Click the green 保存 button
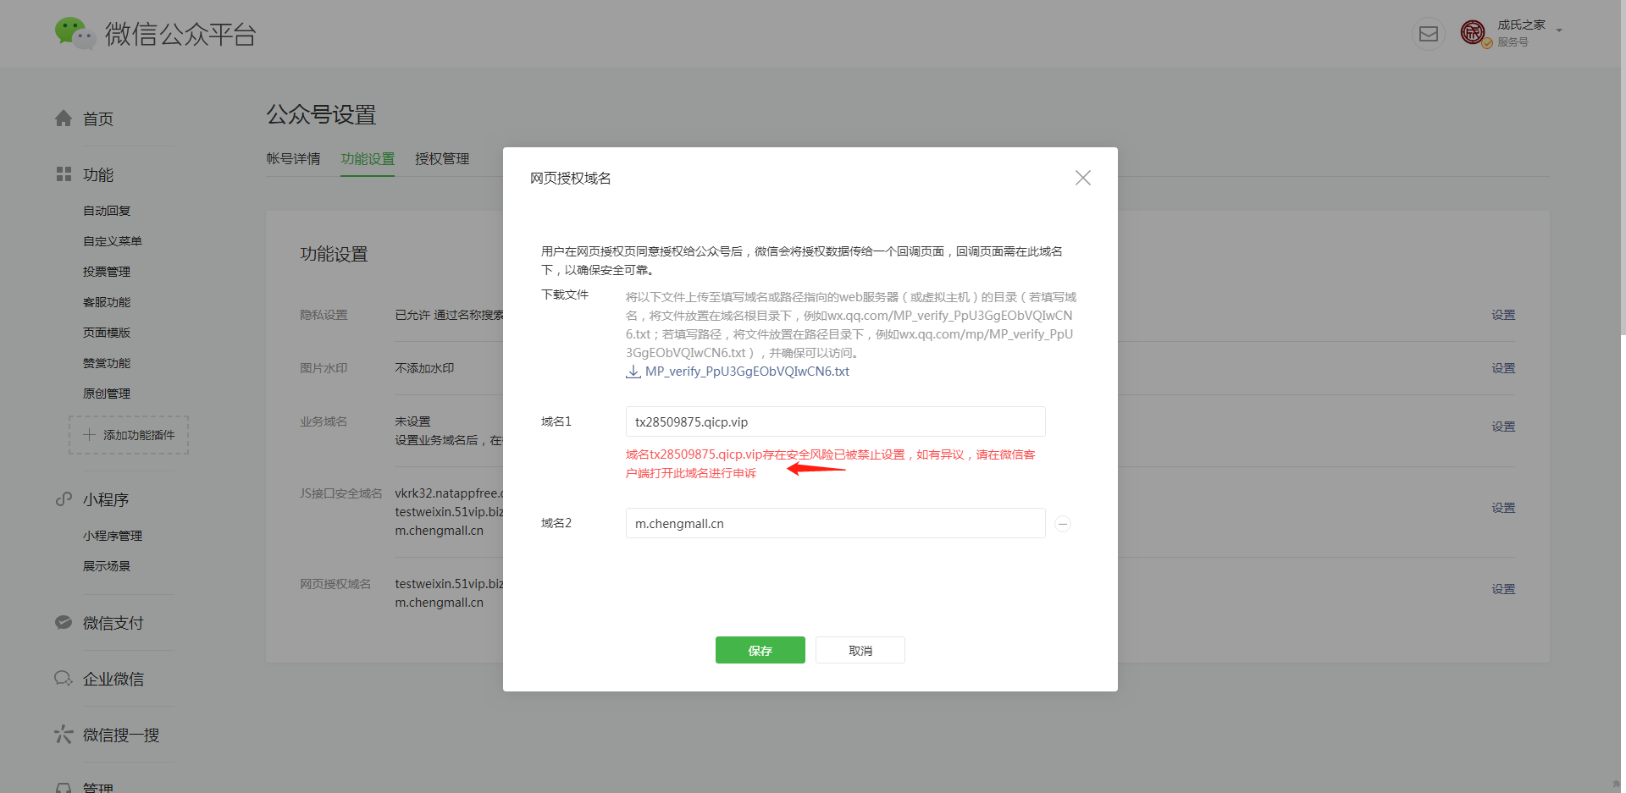 coord(760,650)
